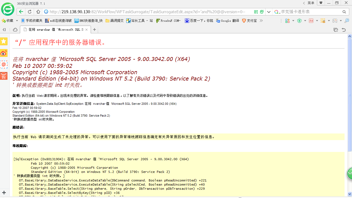The height and width of the screenshot is (198, 352).
Task: Click the vertical page scrollbar thumb
Action: point(350,95)
